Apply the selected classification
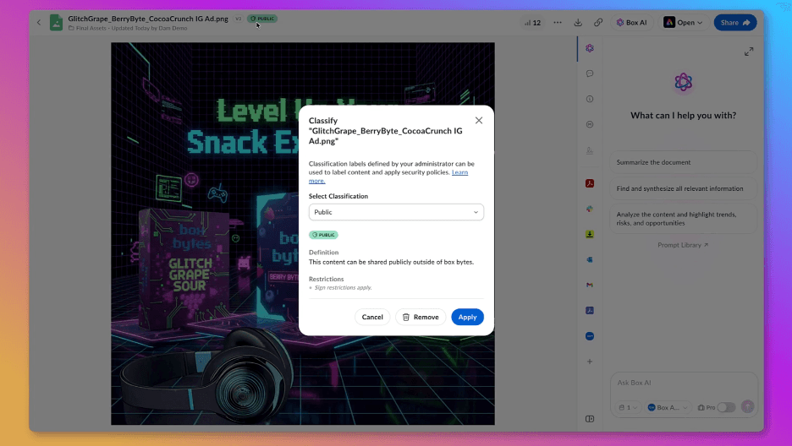792x446 pixels. [x=467, y=317]
